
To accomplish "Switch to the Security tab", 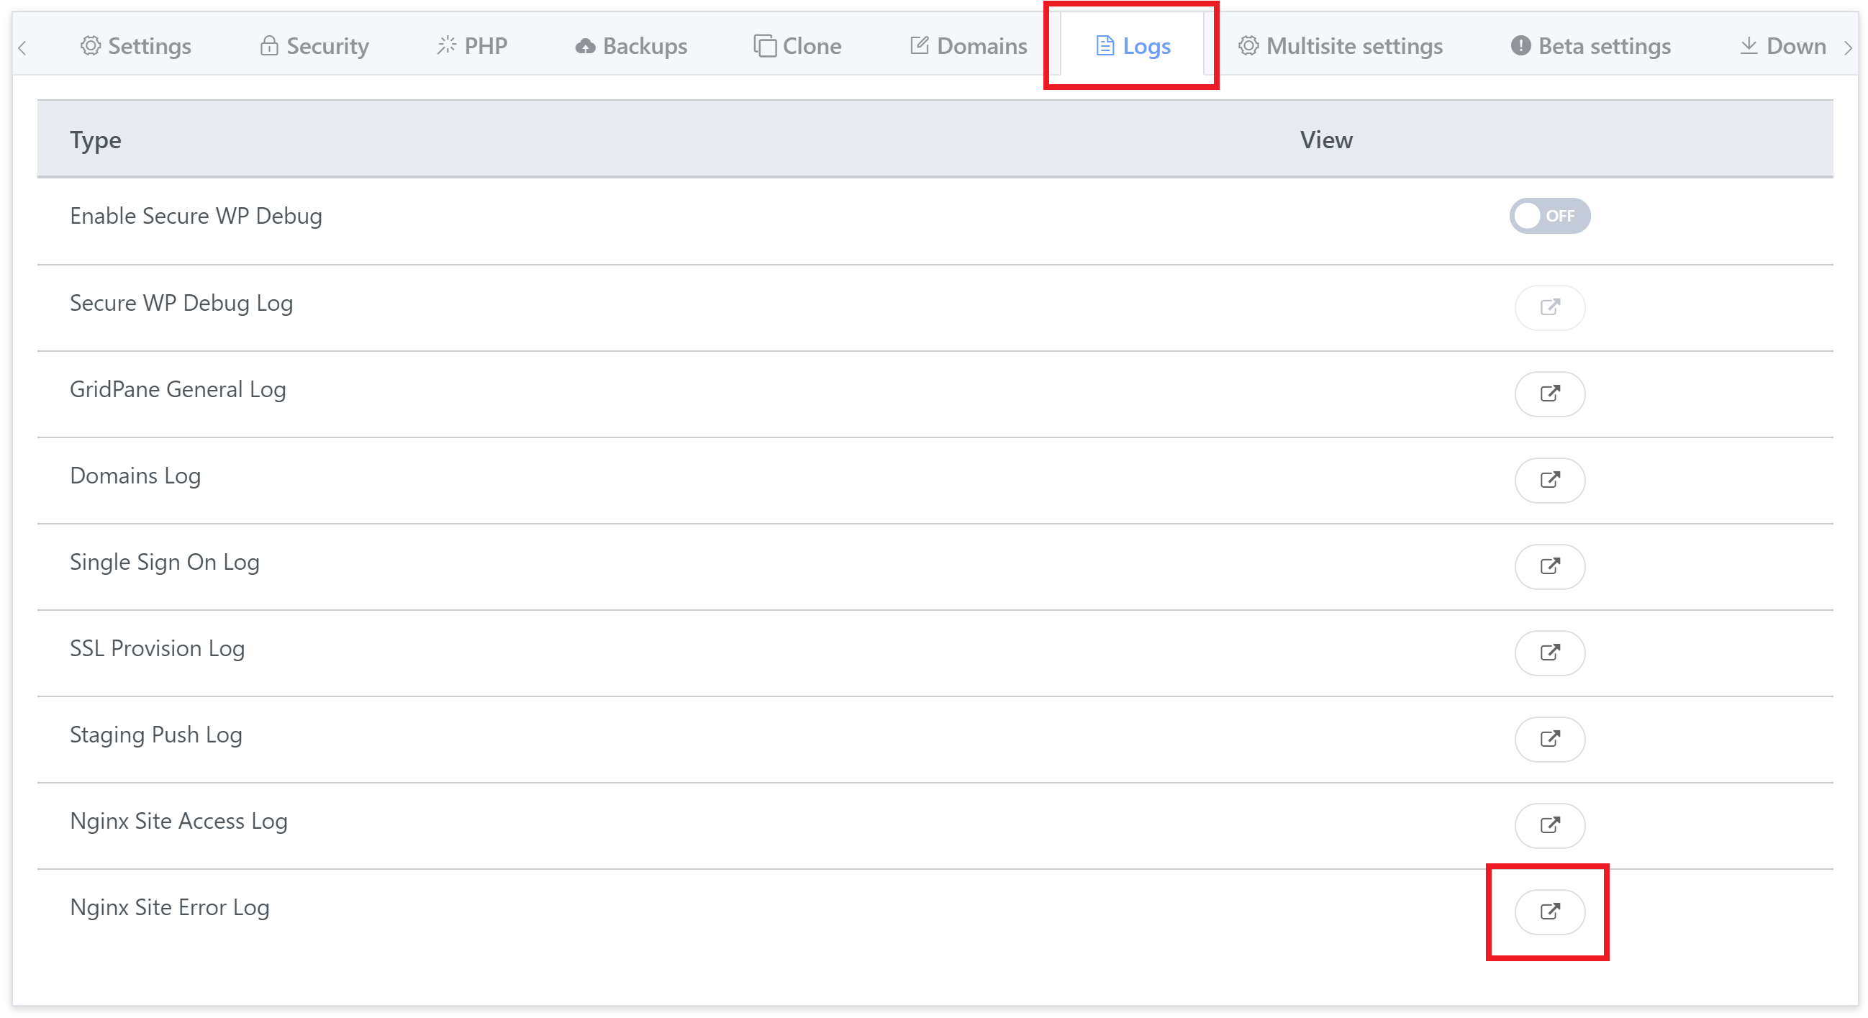I will pyautogui.click(x=314, y=45).
